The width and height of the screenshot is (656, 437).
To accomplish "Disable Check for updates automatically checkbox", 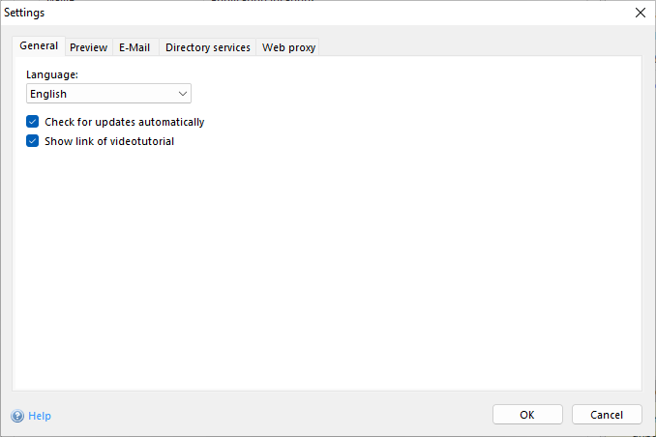I will pyautogui.click(x=33, y=122).
